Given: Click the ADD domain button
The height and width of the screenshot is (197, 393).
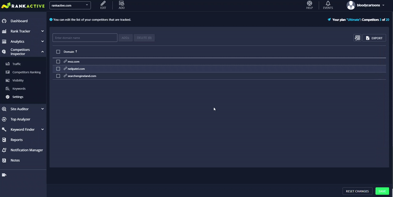Looking at the screenshot, I should 125,38.
